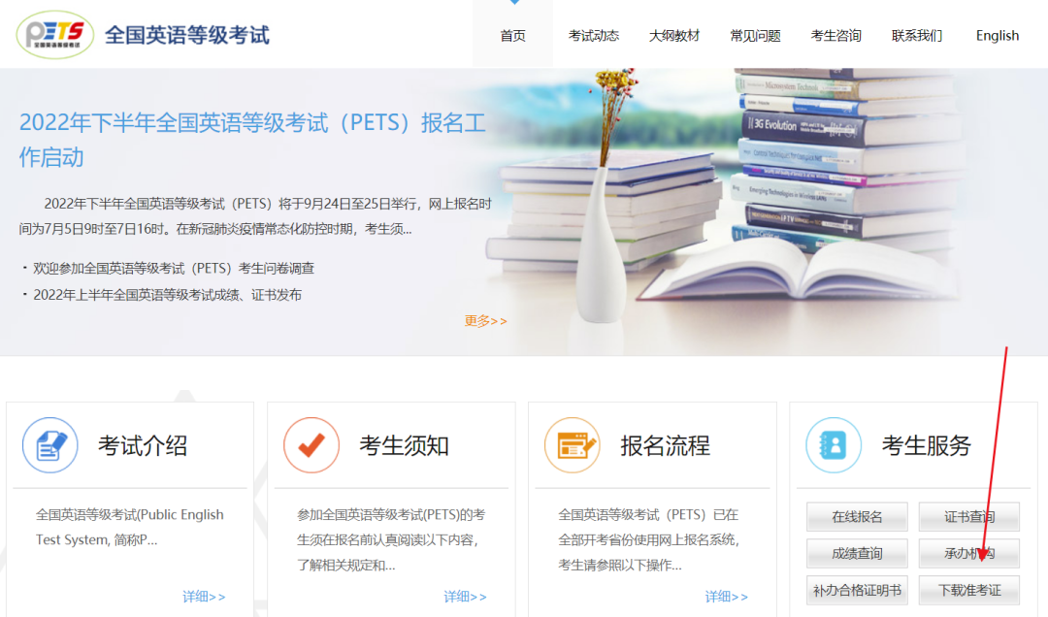Click the orange 更多>> link
This screenshot has width=1048, height=617.
[486, 321]
